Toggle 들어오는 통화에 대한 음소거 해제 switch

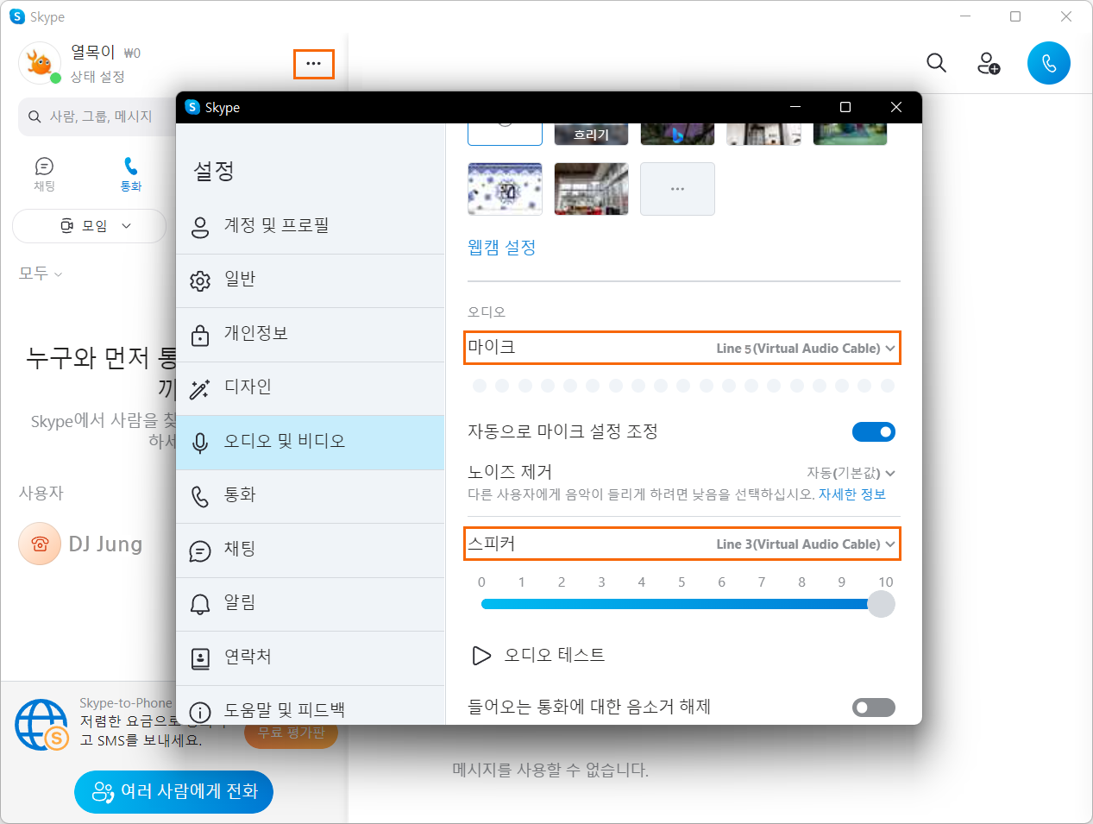click(874, 708)
